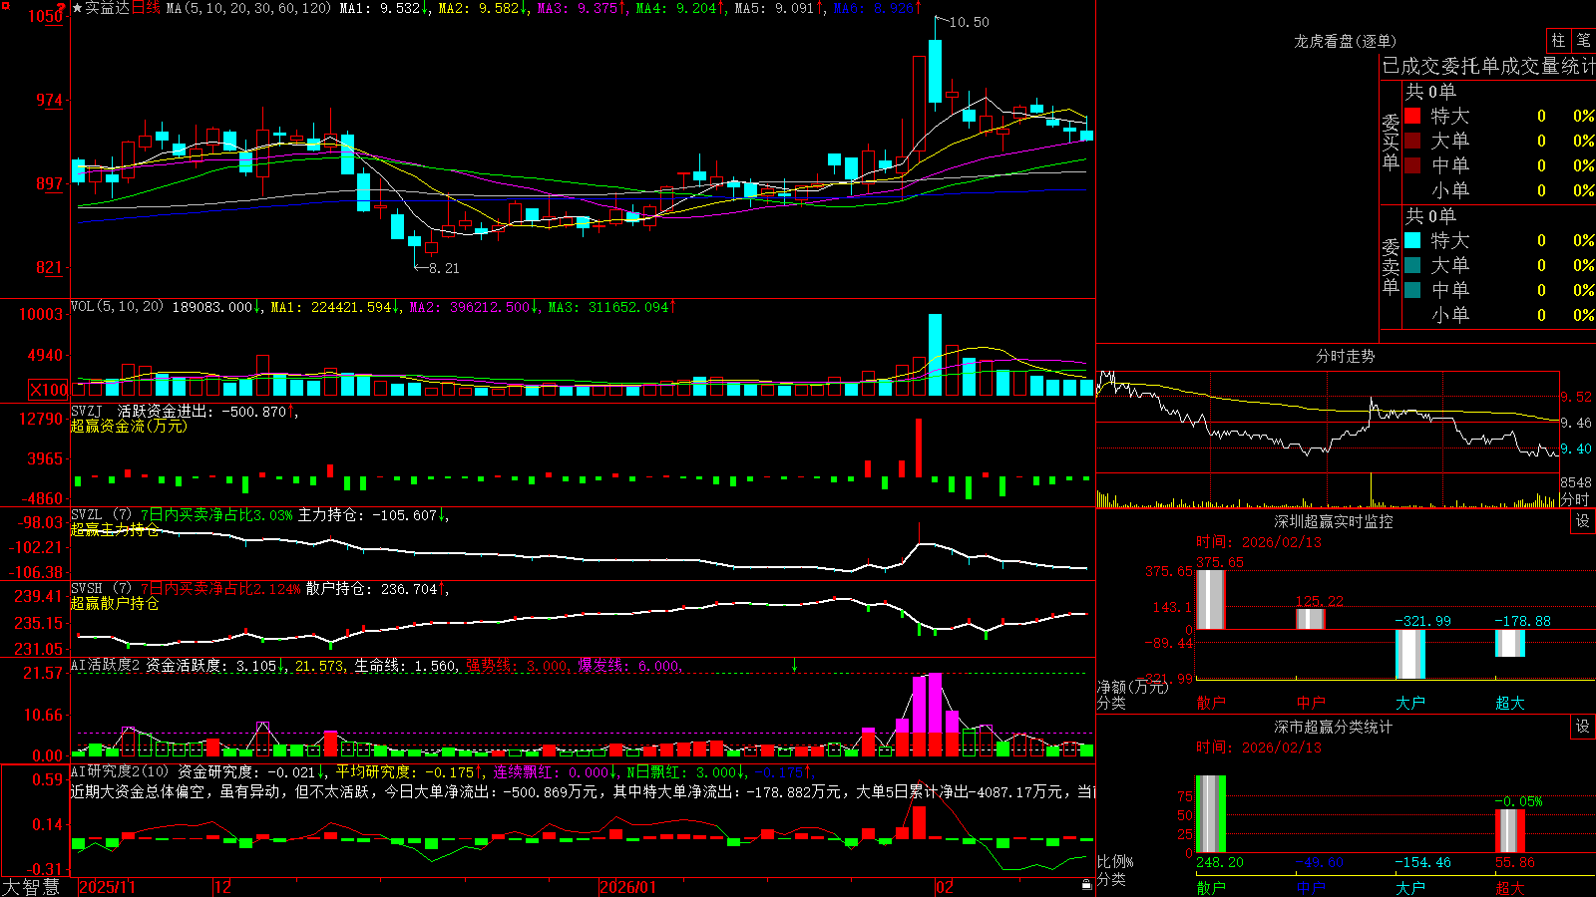Click the 大智慧 logo at bottom-left

31,887
